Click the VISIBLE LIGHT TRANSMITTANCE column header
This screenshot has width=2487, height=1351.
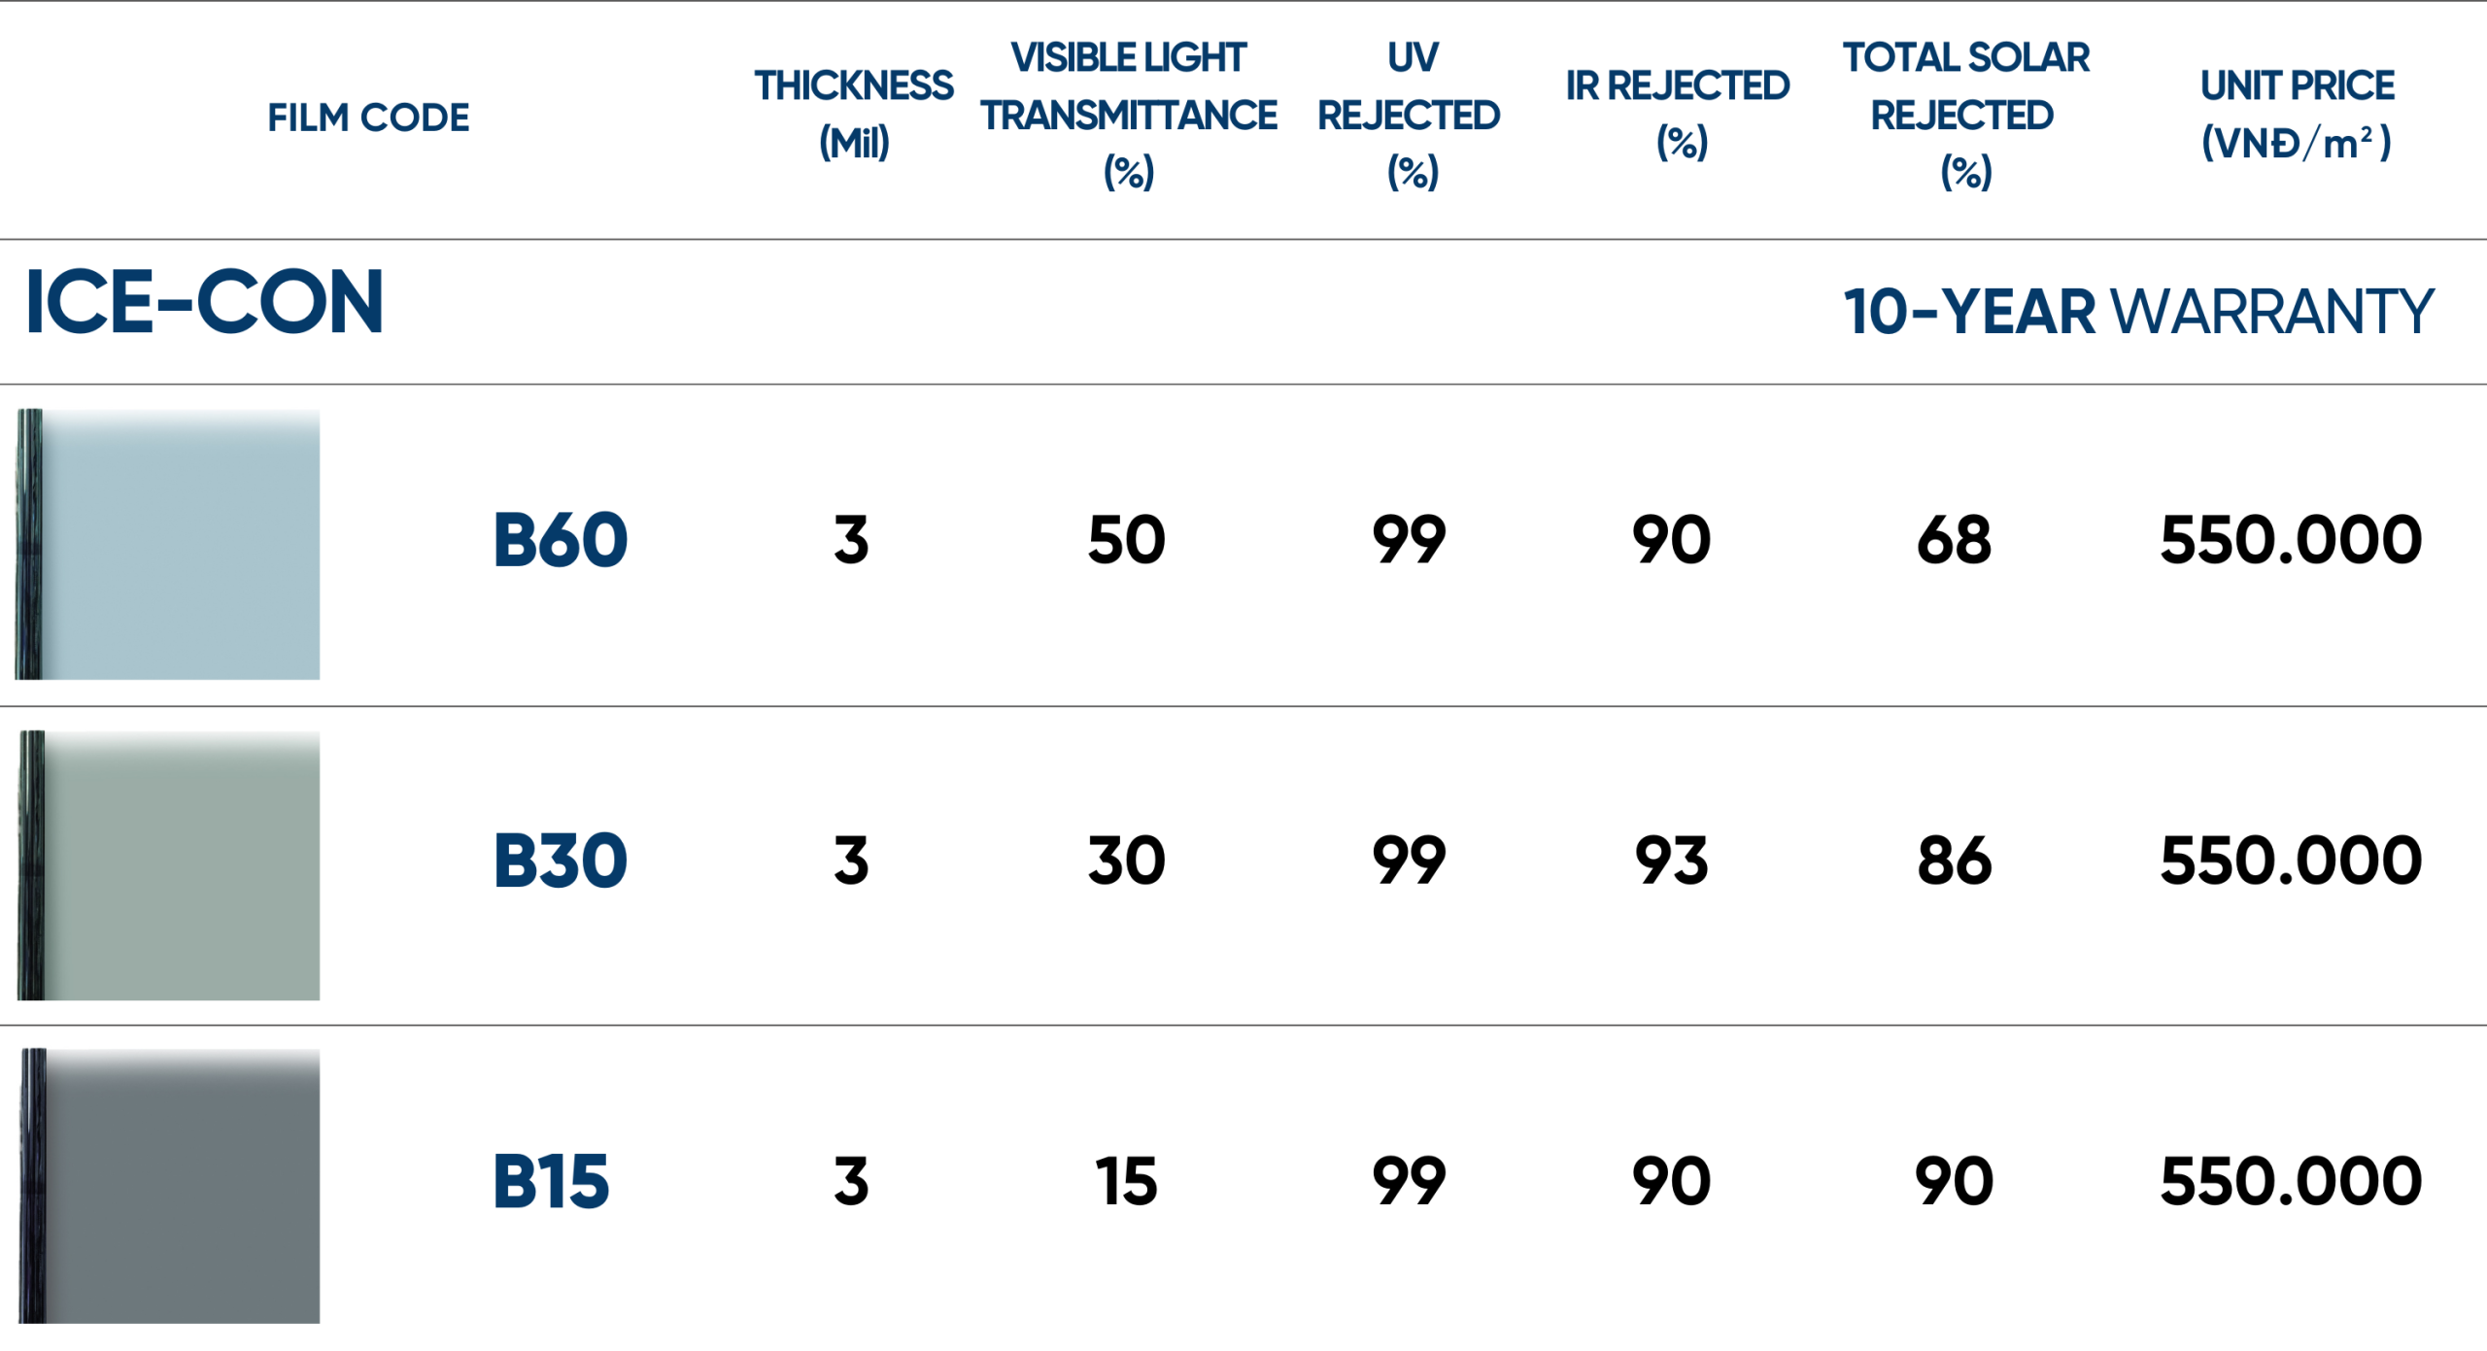pyautogui.click(x=1128, y=115)
